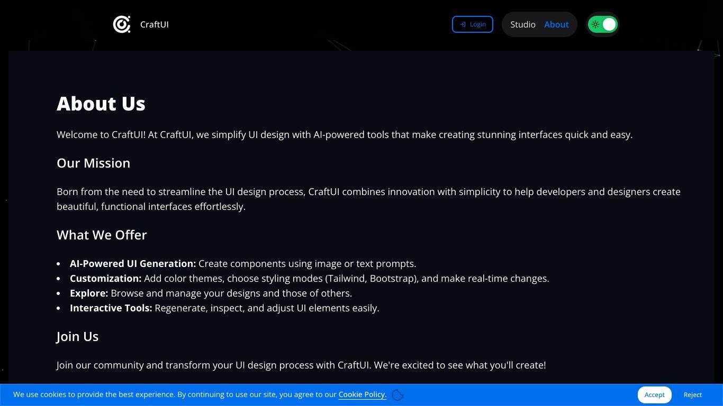Click the white knob of theme toggle
Viewport: 723px width, 406px height.
click(x=609, y=24)
